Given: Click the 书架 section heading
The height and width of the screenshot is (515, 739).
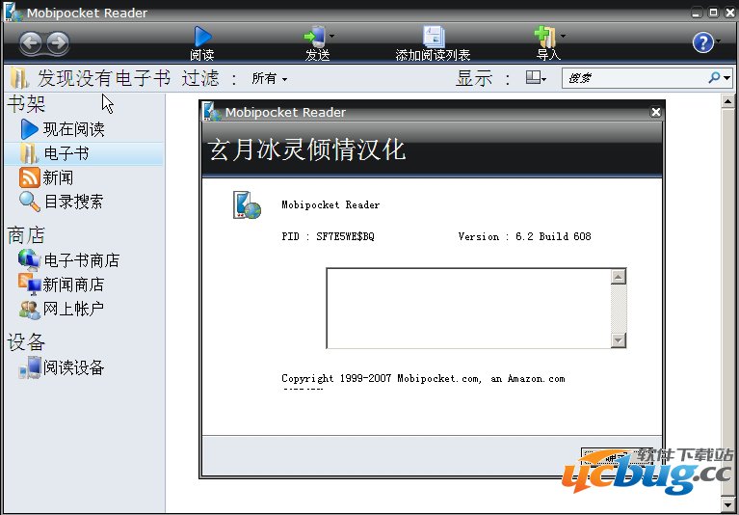Looking at the screenshot, I should coord(26,104).
